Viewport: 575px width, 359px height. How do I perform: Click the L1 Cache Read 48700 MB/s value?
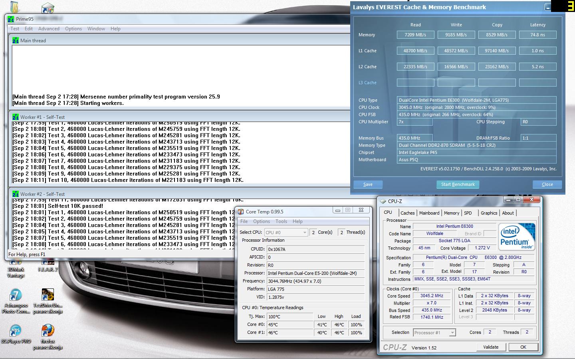416,51
